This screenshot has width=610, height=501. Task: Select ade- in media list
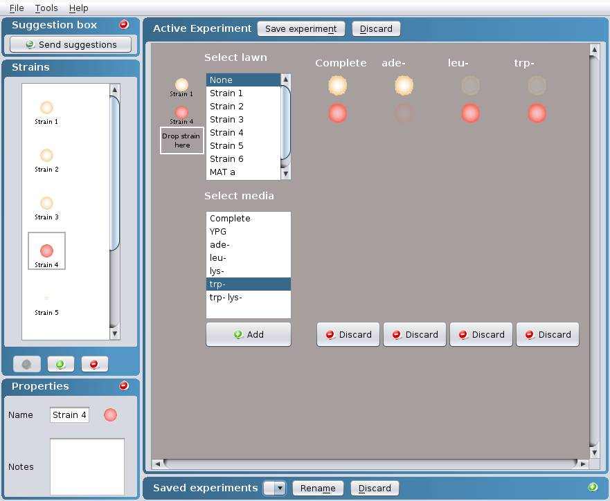[x=249, y=245]
